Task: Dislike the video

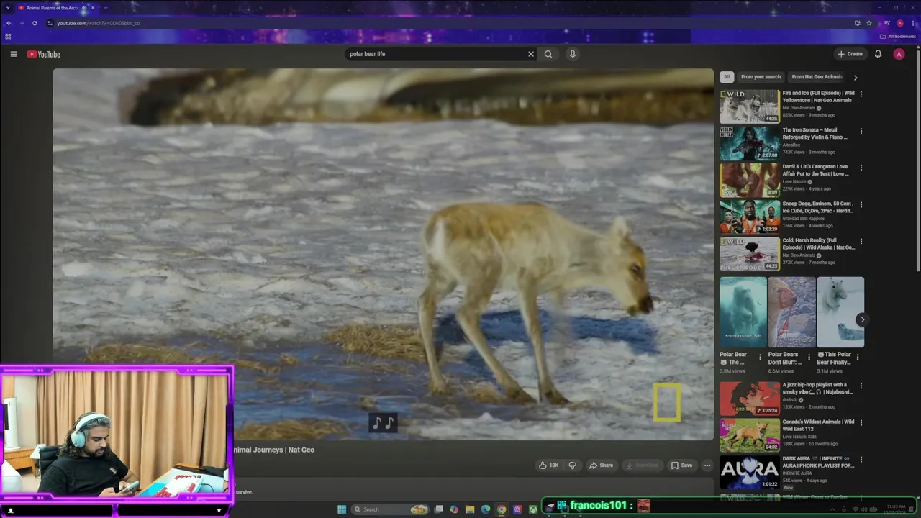Action: (573, 465)
